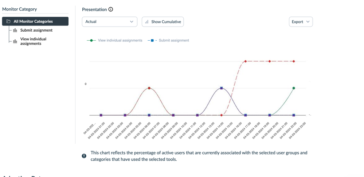Screen dimensions: 364x177
Task: Click red diamond point at 22:00 top
Action: [294, 61]
